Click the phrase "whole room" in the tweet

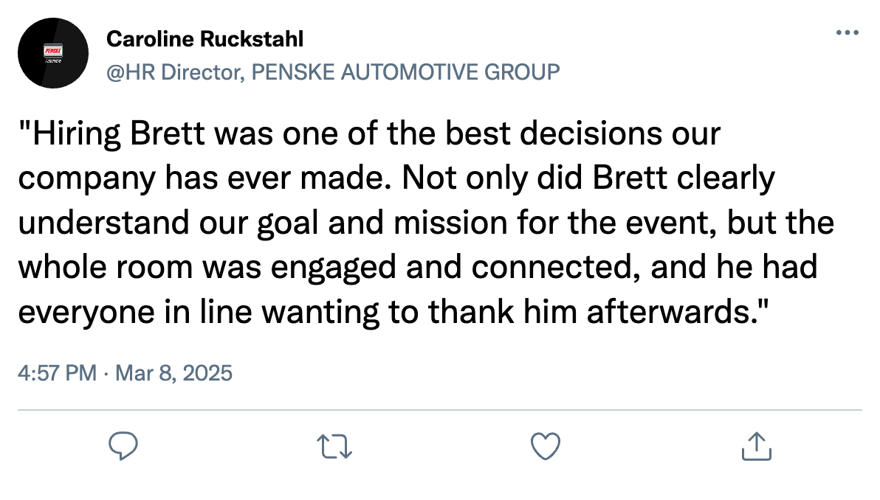pos(111,267)
